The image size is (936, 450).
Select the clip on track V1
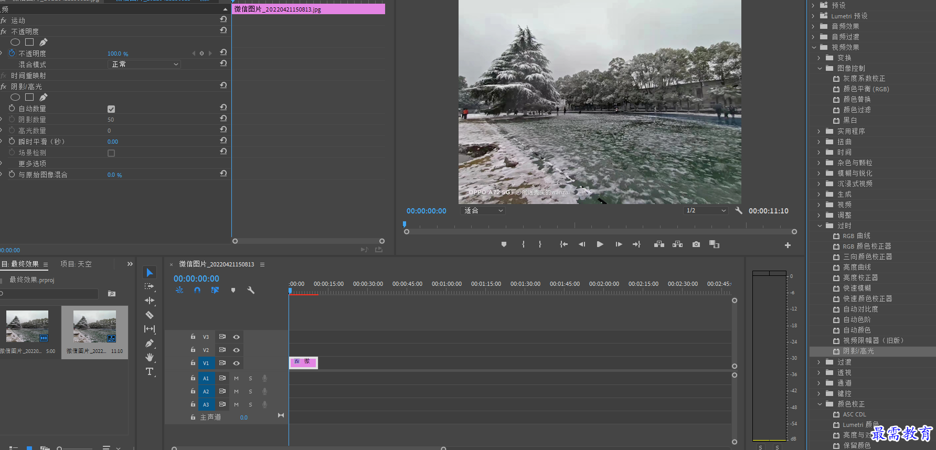click(303, 362)
